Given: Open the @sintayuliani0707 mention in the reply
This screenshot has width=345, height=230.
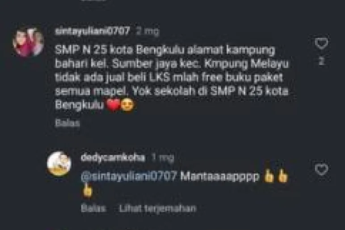Looking at the screenshot, I should point(129,176).
